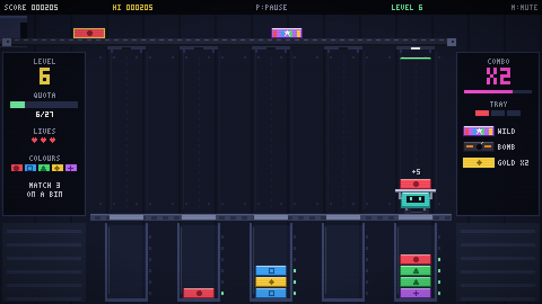Click the BOMB label text
Image resolution: width=542 pixels, height=304 pixels.
tap(506, 147)
